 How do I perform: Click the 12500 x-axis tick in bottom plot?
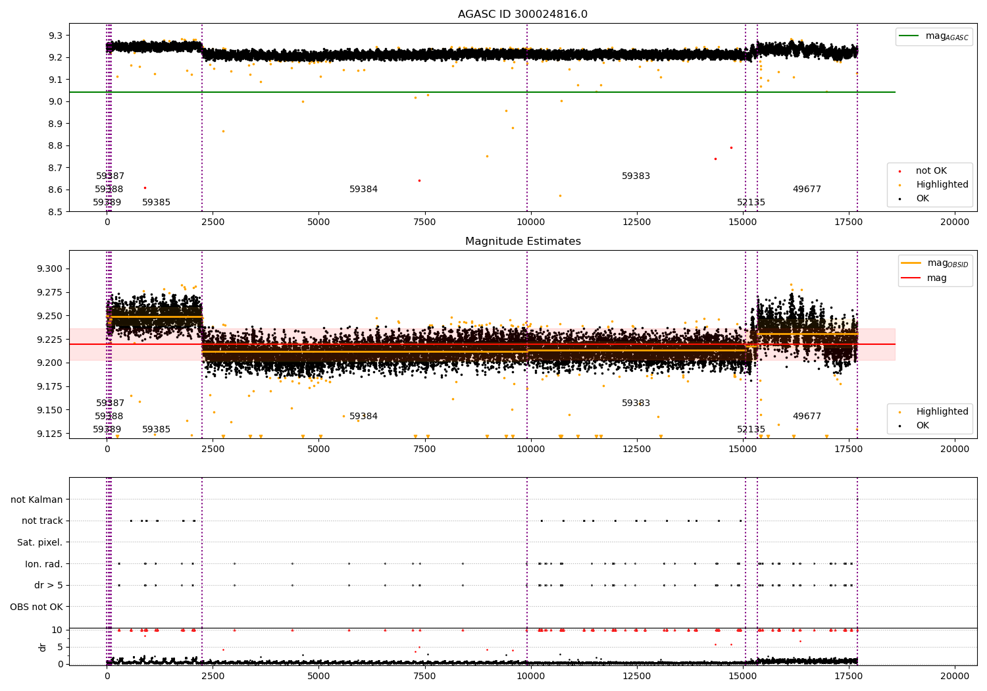[x=636, y=675]
